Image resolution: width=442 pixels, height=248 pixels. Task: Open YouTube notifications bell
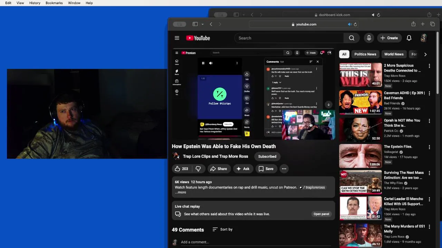click(409, 38)
